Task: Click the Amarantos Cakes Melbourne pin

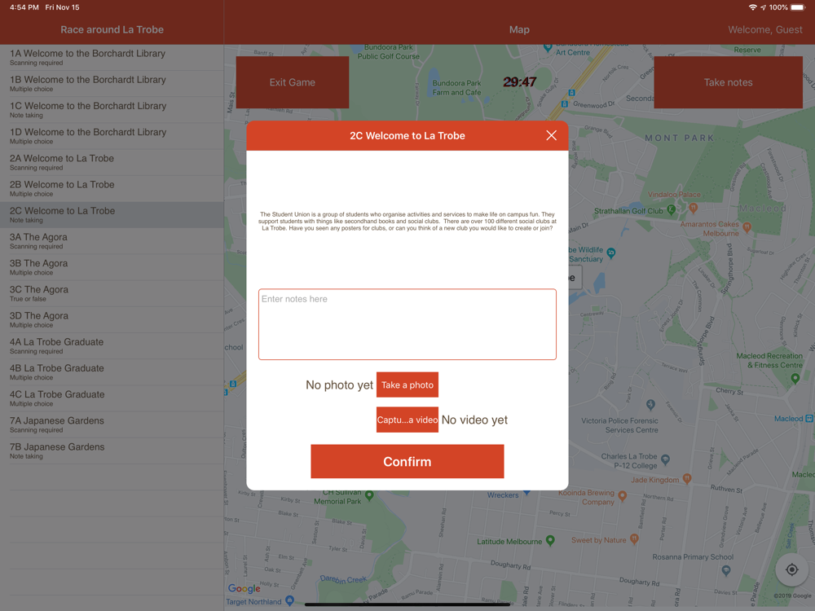Action: click(x=747, y=227)
